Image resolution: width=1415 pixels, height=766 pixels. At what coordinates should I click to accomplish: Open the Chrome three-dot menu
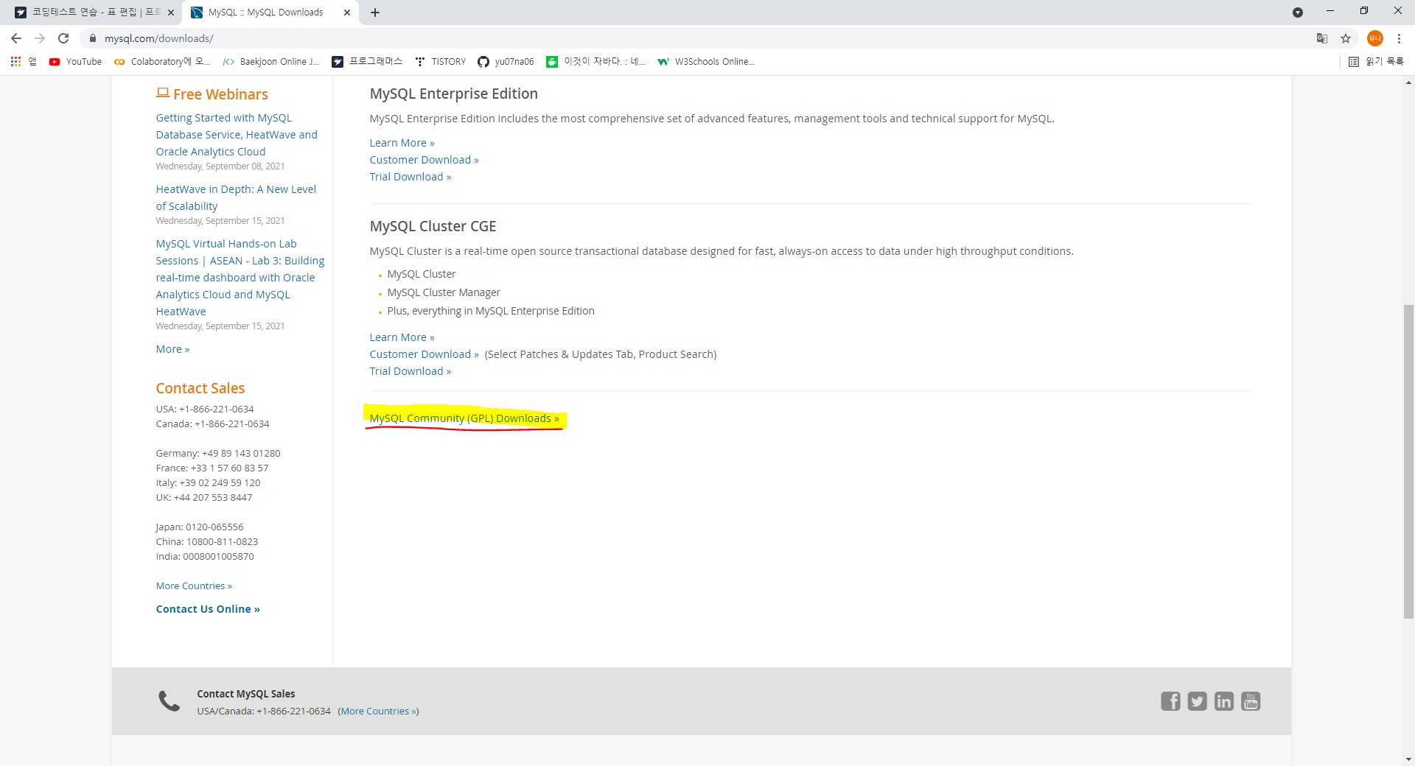(x=1399, y=38)
